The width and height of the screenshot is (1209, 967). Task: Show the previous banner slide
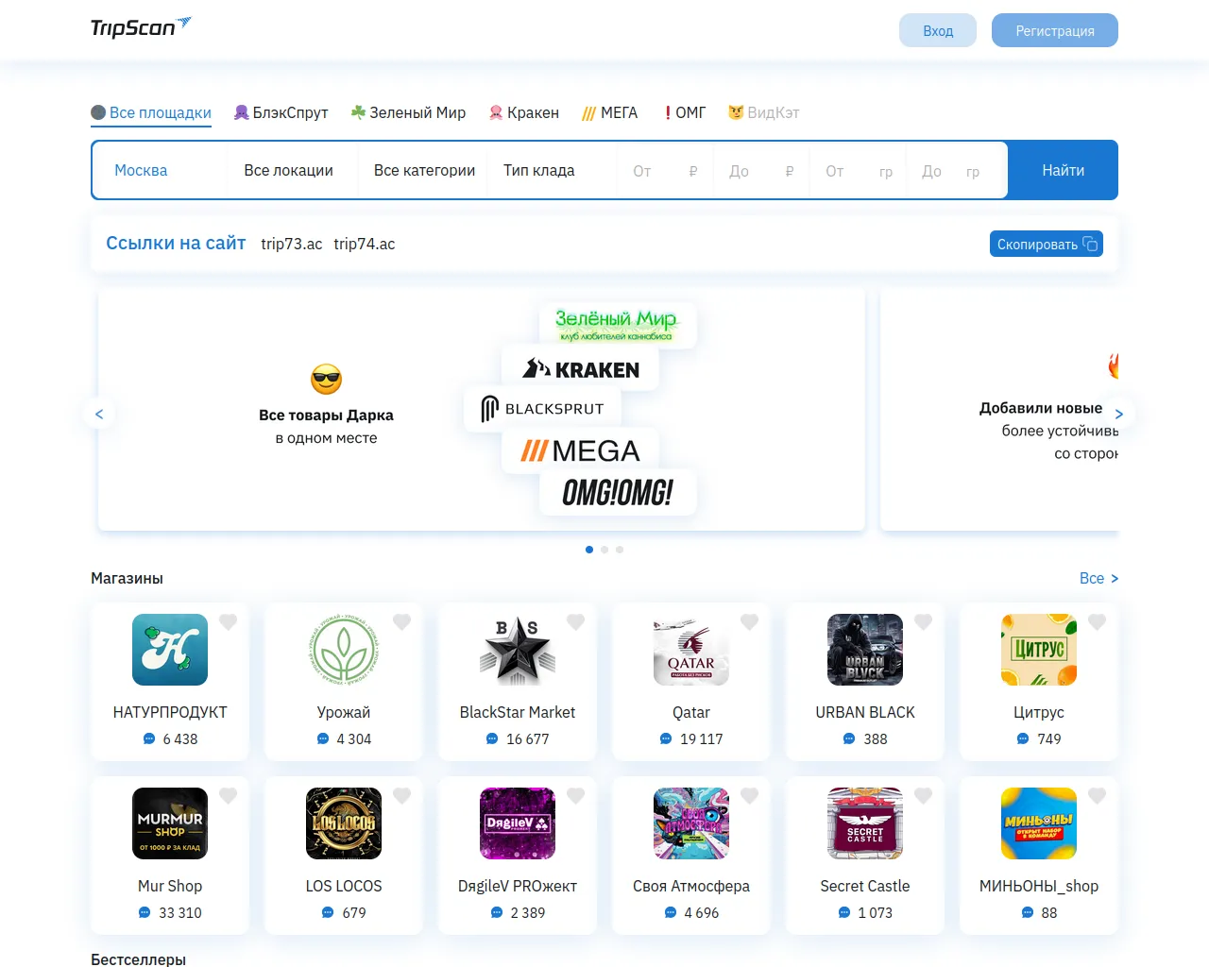point(99,414)
